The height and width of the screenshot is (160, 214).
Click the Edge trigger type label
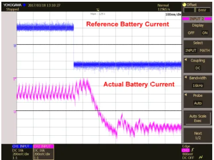186,146
